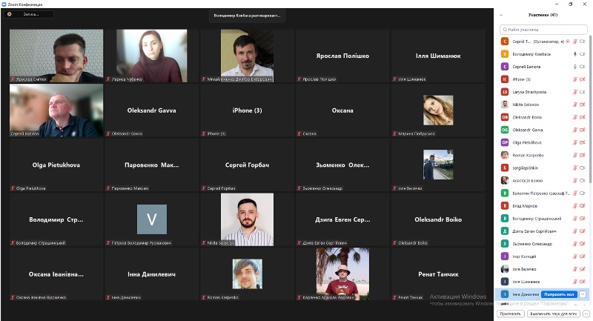Collapse the participants panel with the top chevron

tap(502, 15)
